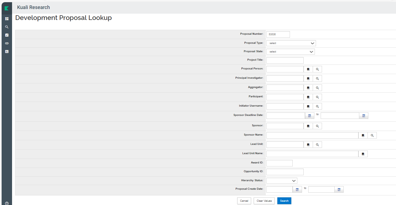Click the Kuali logo icon in the sidebar
The width and height of the screenshot is (396, 205).
coord(7,8)
